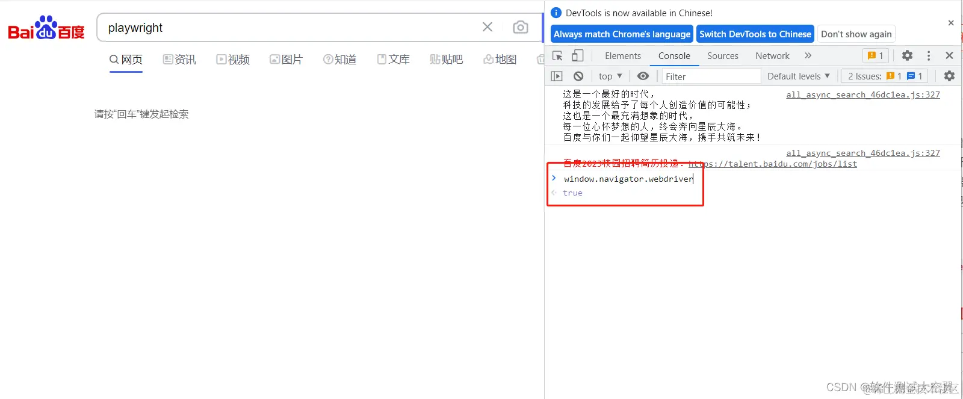The width and height of the screenshot is (963, 399).
Task: Open the Sources panel tab
Action: pos(722,56)
